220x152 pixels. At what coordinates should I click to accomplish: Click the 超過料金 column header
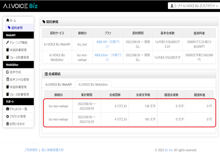tap(200, 95)
